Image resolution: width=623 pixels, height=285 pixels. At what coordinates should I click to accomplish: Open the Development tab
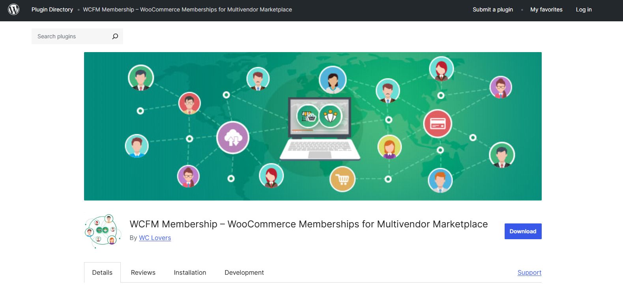(x=244, y=272)
